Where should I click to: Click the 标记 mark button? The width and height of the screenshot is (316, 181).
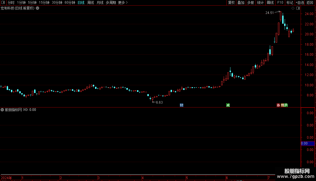tap(290, 3)
